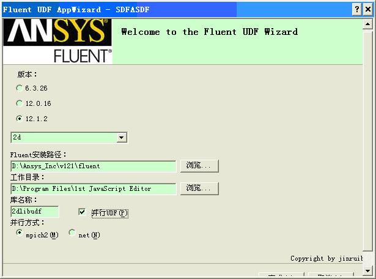
Task: Click the Fluent install path field
Action: coord(94,166)
